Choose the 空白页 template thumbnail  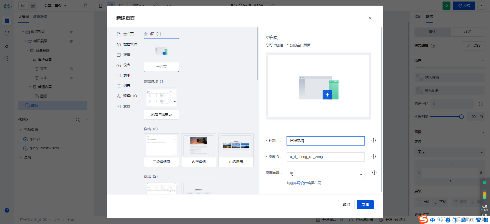(x=161, y=55)
